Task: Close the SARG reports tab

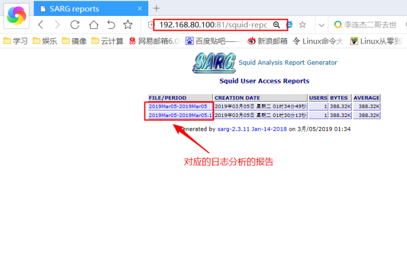Action: (x=140, y=9)
